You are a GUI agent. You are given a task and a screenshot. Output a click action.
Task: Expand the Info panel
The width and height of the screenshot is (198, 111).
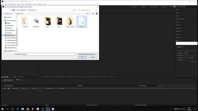[x=177, y=10]
